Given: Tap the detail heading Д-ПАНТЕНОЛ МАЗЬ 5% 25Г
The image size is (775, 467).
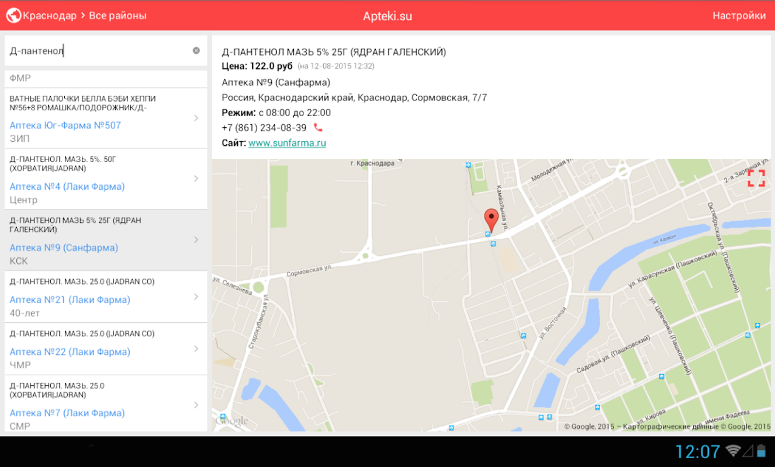Looking at the screenshot, I should point(334,52).
